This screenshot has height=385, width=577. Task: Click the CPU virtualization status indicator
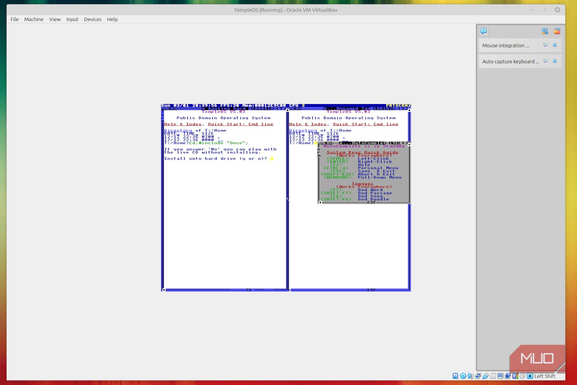(515, 376)
